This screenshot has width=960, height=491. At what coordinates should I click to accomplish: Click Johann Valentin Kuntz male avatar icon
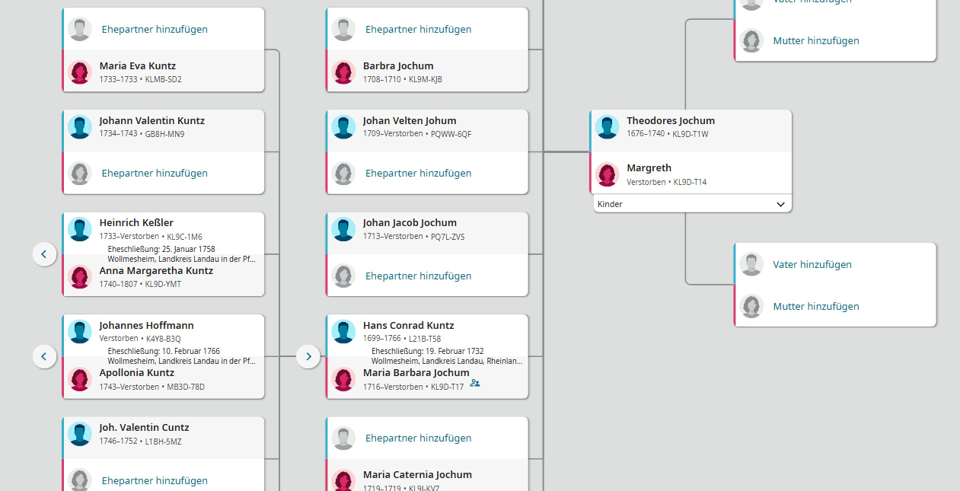pyautogui.click(x=80, y=127)
